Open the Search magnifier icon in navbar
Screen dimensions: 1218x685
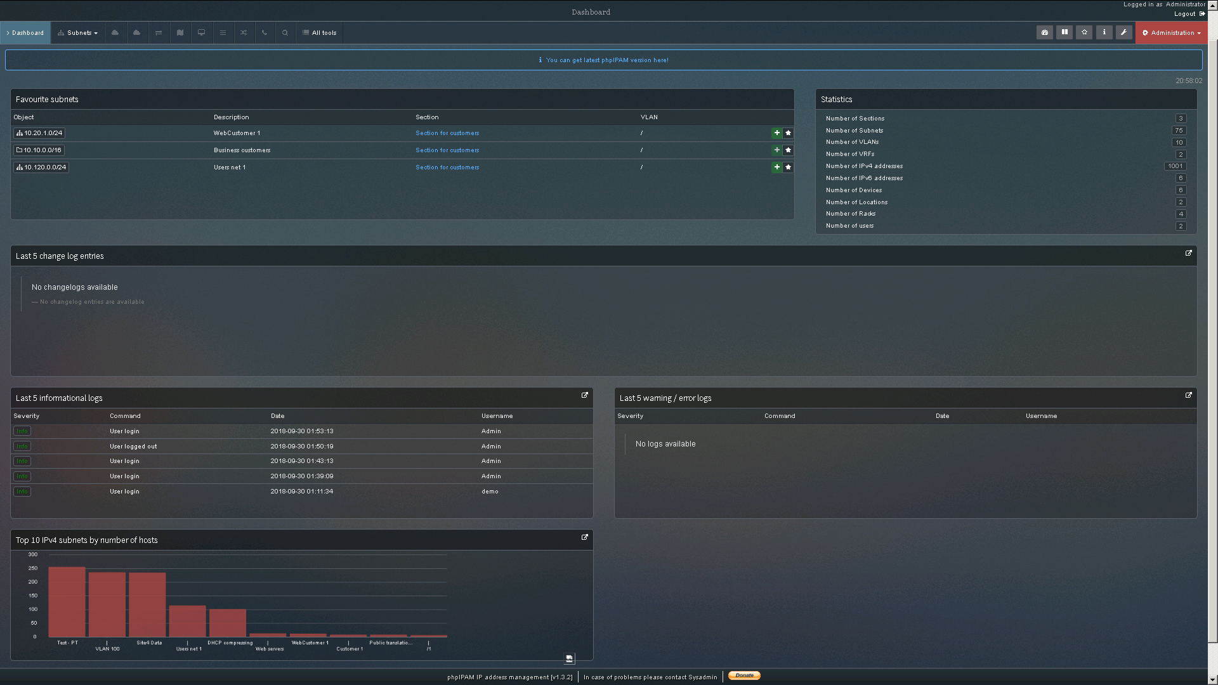click(285, 33)
